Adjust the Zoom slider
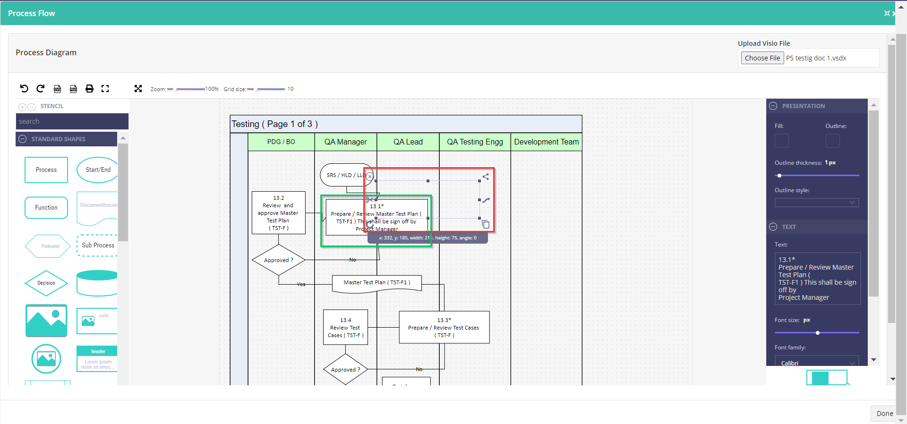 (x=186, y=89)
